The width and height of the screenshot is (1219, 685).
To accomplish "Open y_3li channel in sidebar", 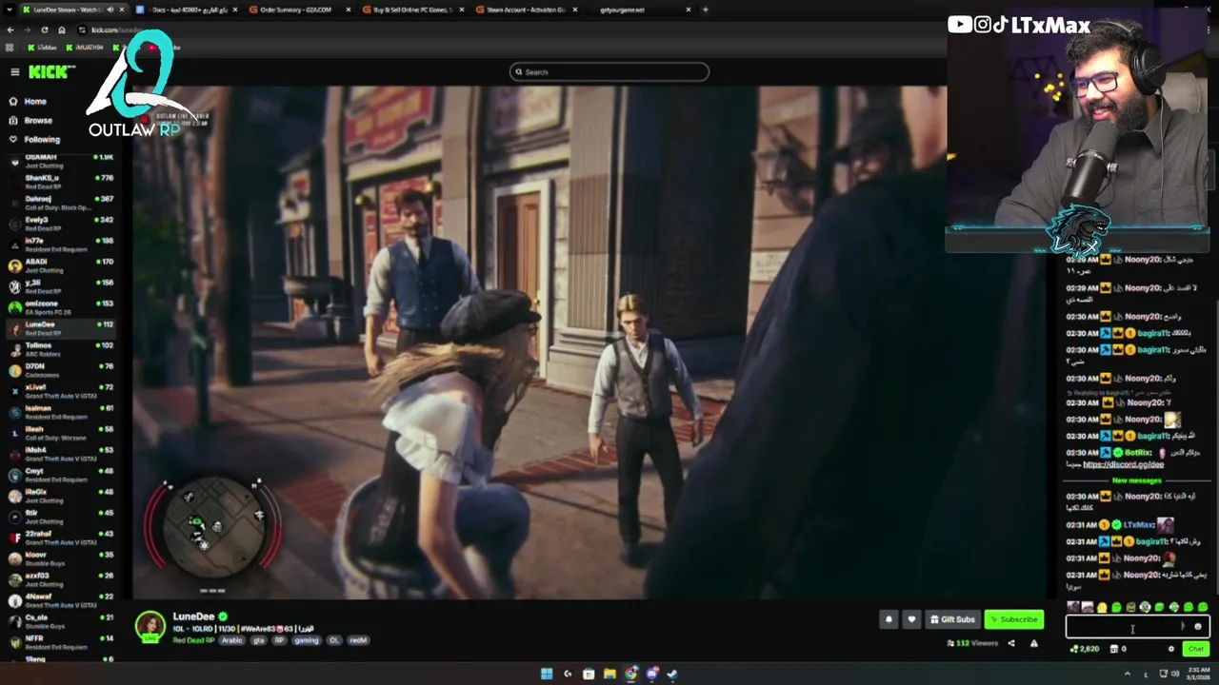I will point(59,285).
